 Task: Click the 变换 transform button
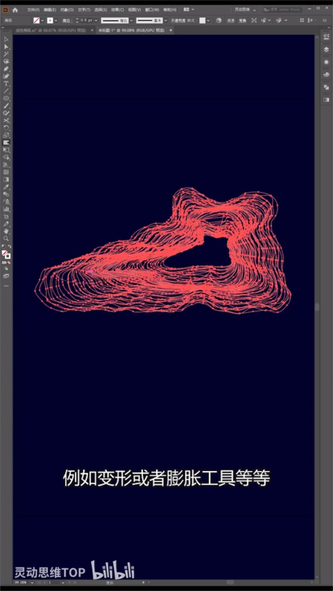click(243, 20)
